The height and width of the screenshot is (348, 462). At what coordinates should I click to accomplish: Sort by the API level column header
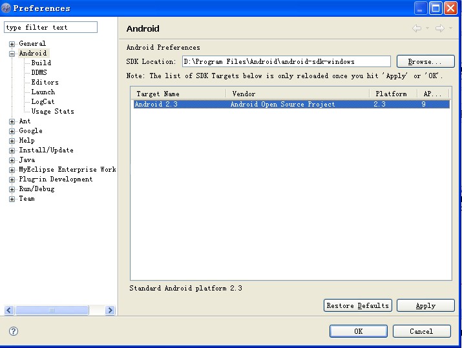point(433,94)
